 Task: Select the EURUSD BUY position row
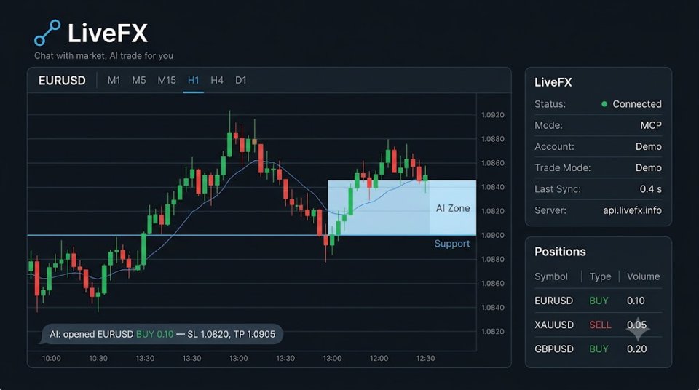[x=598, y=301]
